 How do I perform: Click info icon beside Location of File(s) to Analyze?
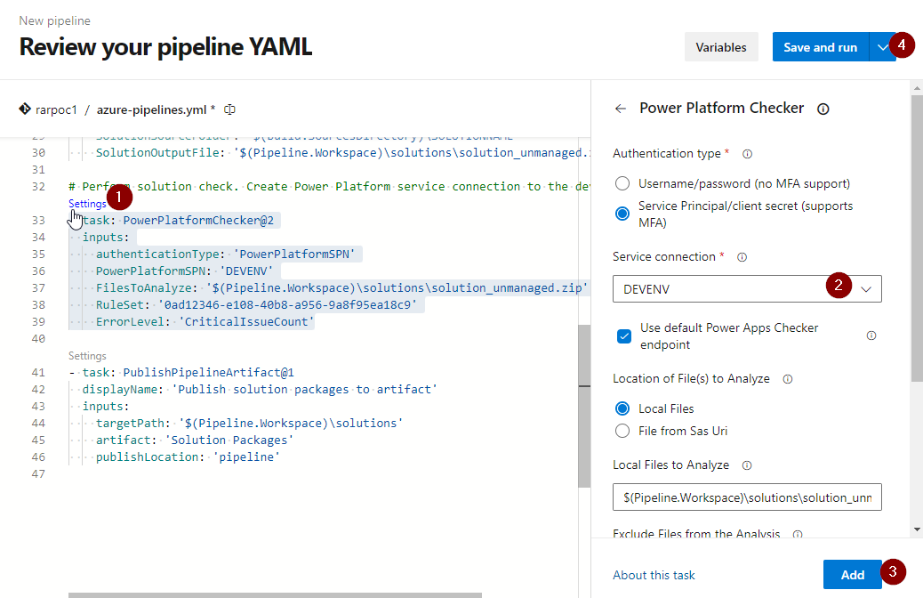[788, 379]
